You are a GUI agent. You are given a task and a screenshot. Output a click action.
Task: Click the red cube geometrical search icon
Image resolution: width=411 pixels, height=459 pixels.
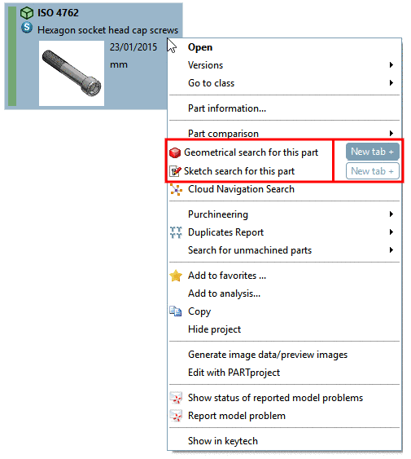pos(175,152)
